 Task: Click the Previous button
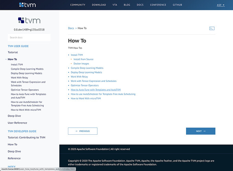(x=83, y=131)
